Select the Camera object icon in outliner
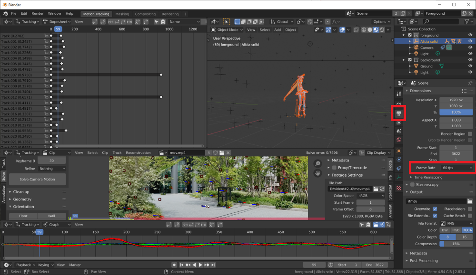Image resolution: width=476 pixels, height=275 pixels. tap(416, 47)
